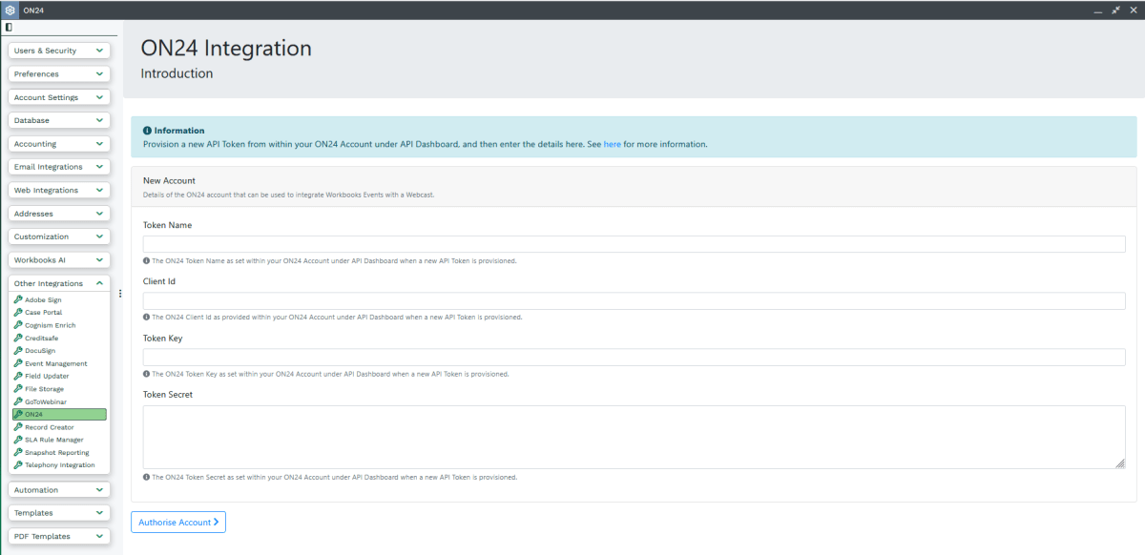The width and height of the screenshot is (1145, 555).
Task: Open the SLA Rule Manager item
Action: pyautogui.click(x=53, y=440)
